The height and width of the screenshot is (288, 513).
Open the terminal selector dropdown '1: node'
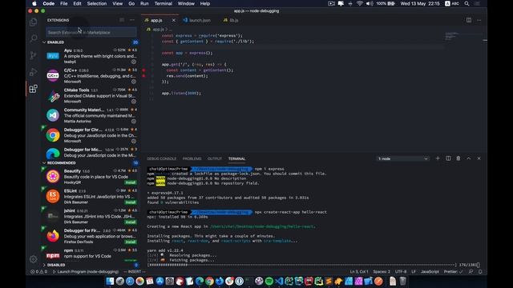(402, 158)
